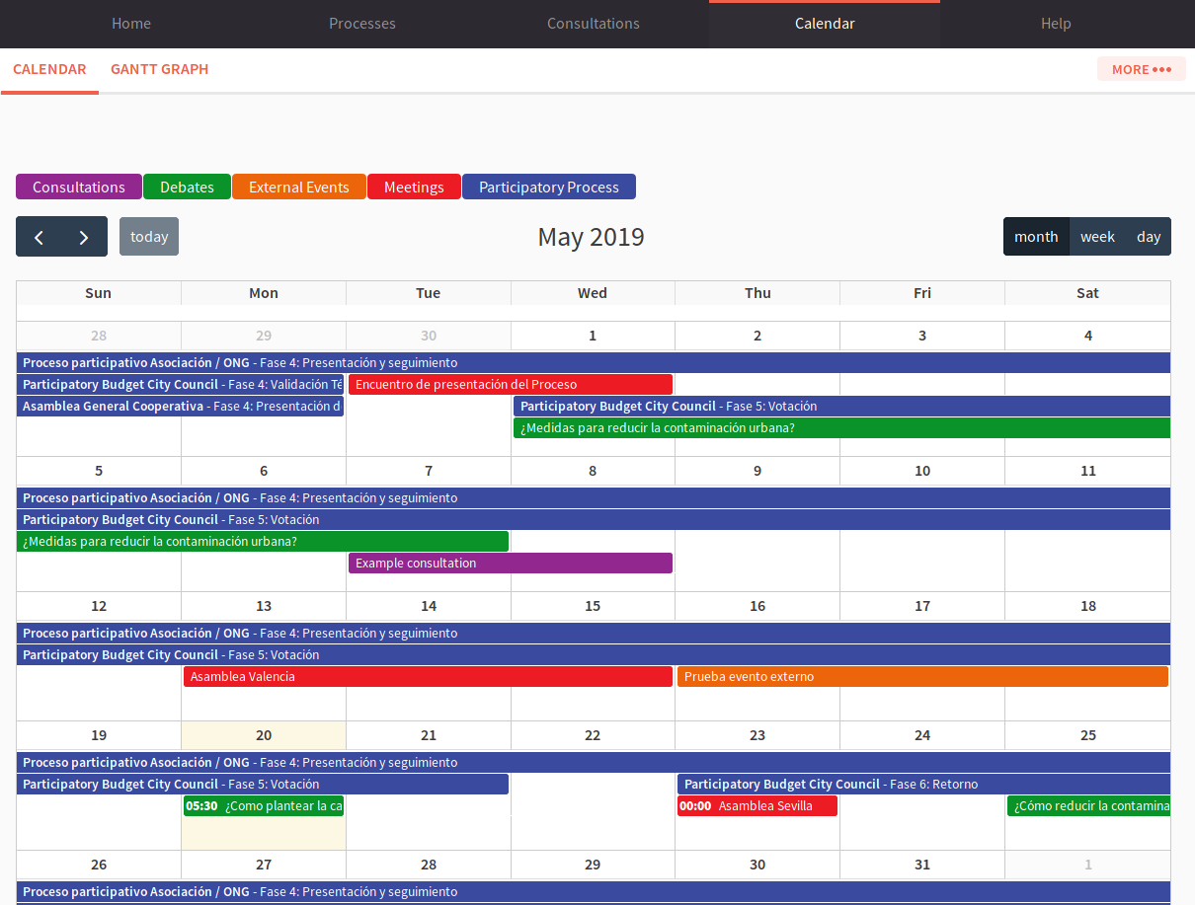Toggle the External Events filter

298,187
